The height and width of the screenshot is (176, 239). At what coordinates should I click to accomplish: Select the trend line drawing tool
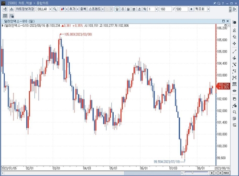[x=234, y=52]
